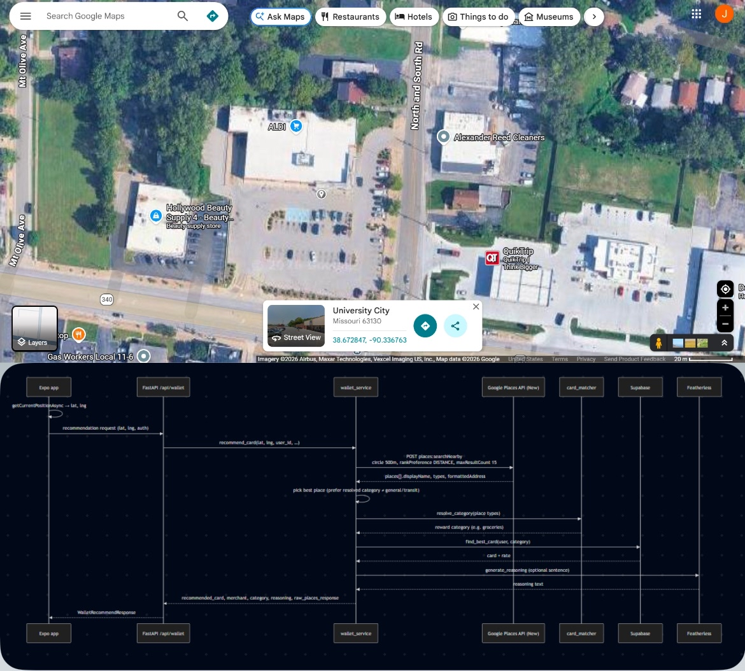
Task: Click the Hollywood Beauty Supply pin
Action: click(x=156, y=216)
